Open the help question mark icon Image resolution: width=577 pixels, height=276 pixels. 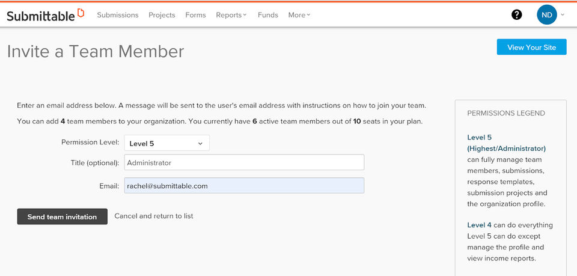coord(517,15)
